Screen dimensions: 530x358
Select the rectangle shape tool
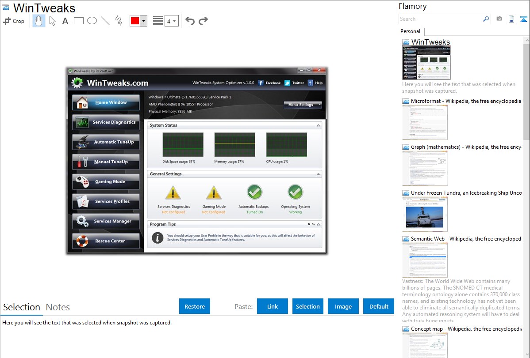point(78,21)
